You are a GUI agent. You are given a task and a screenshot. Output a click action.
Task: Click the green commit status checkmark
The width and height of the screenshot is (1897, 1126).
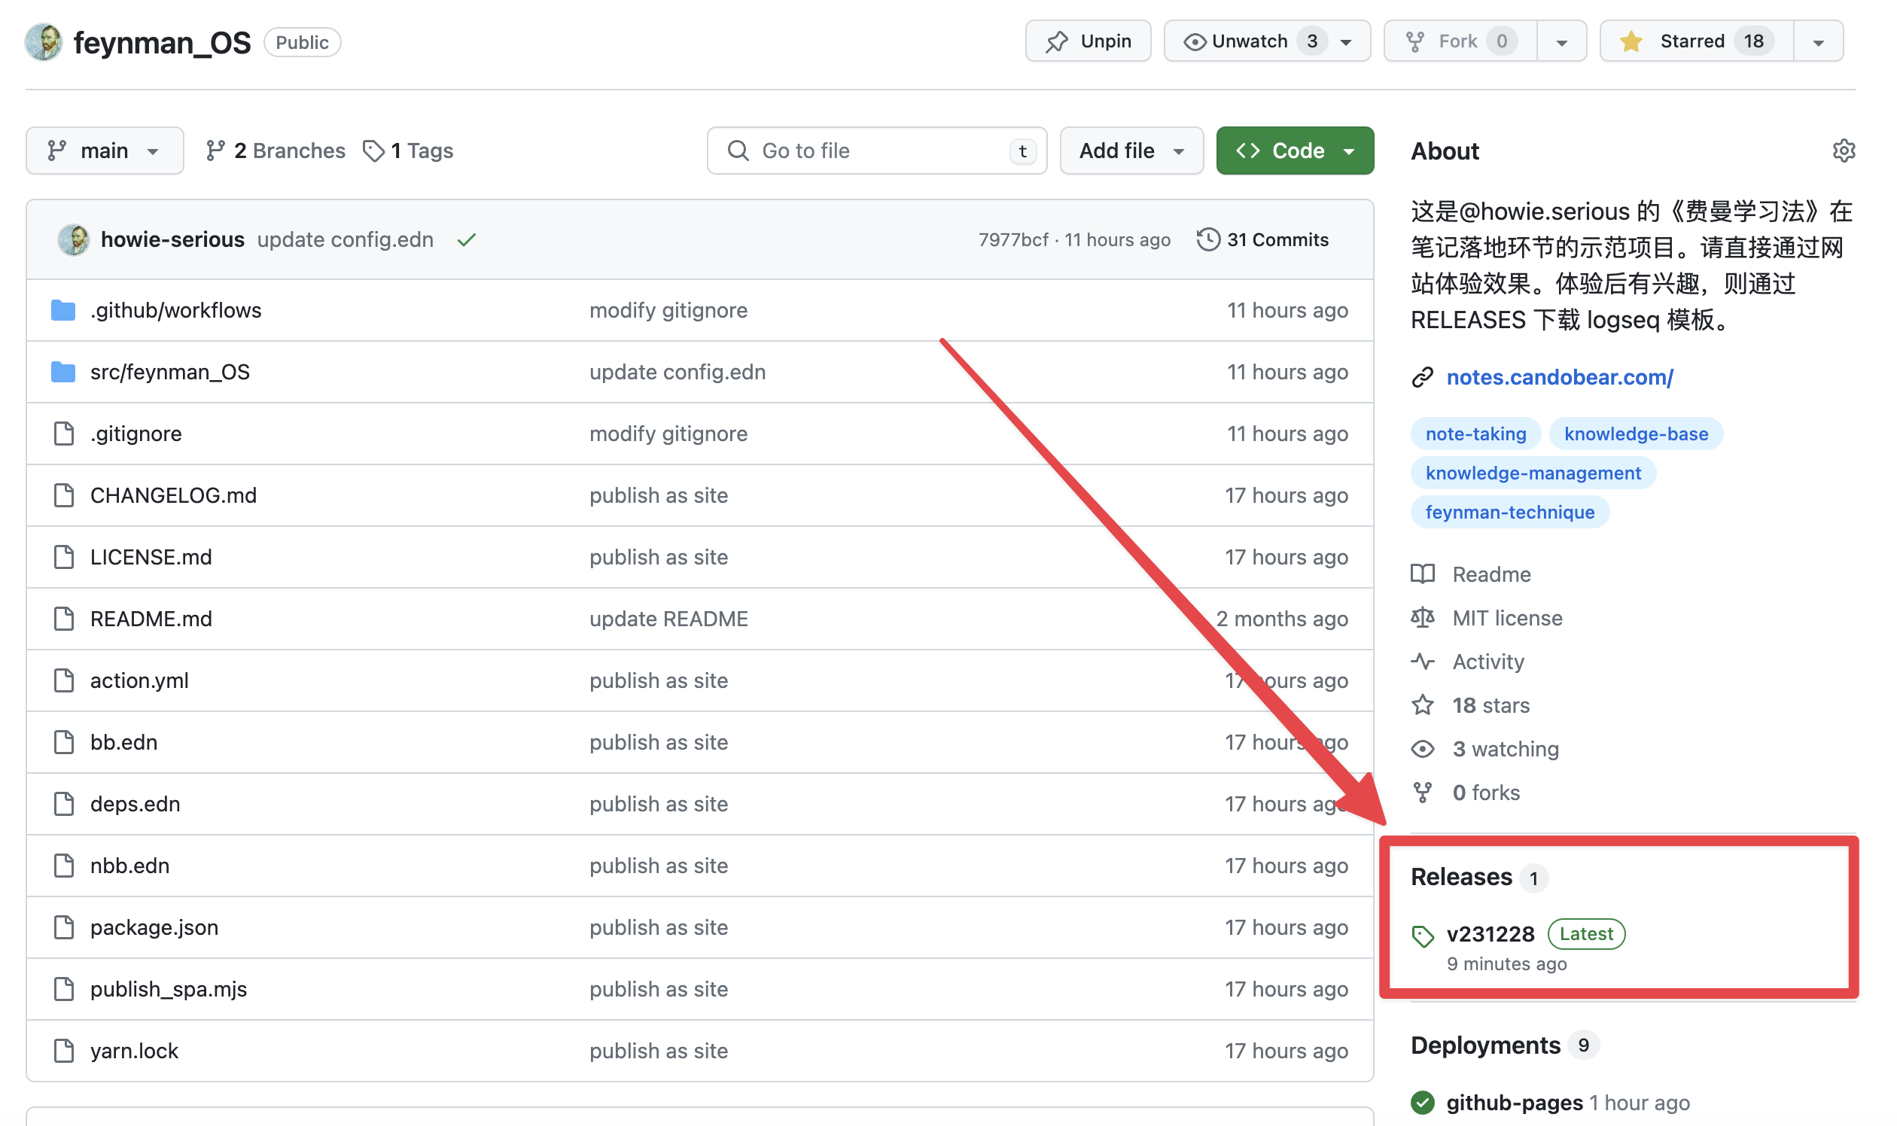coord(467,240)
